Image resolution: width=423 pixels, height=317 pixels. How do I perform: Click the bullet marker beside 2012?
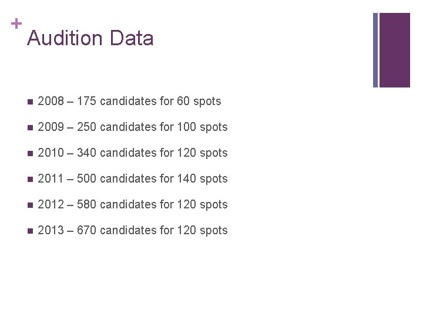(x=29, y=205)
